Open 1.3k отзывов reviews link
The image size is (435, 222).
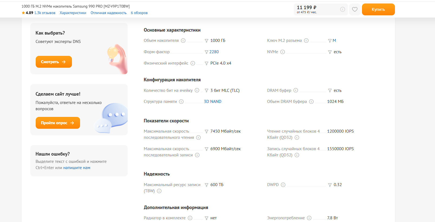(x=45, y=13)
